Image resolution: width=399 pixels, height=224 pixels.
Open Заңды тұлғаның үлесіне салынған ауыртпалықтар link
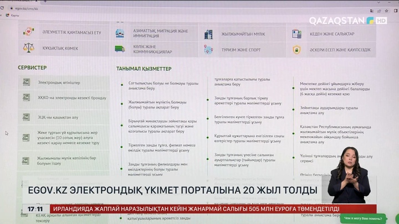click(244, 160)
